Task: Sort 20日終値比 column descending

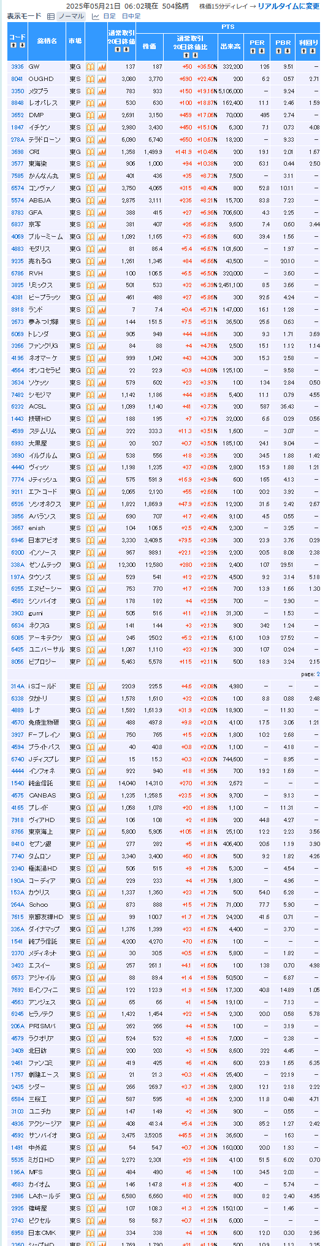Action: coord(194,56)
